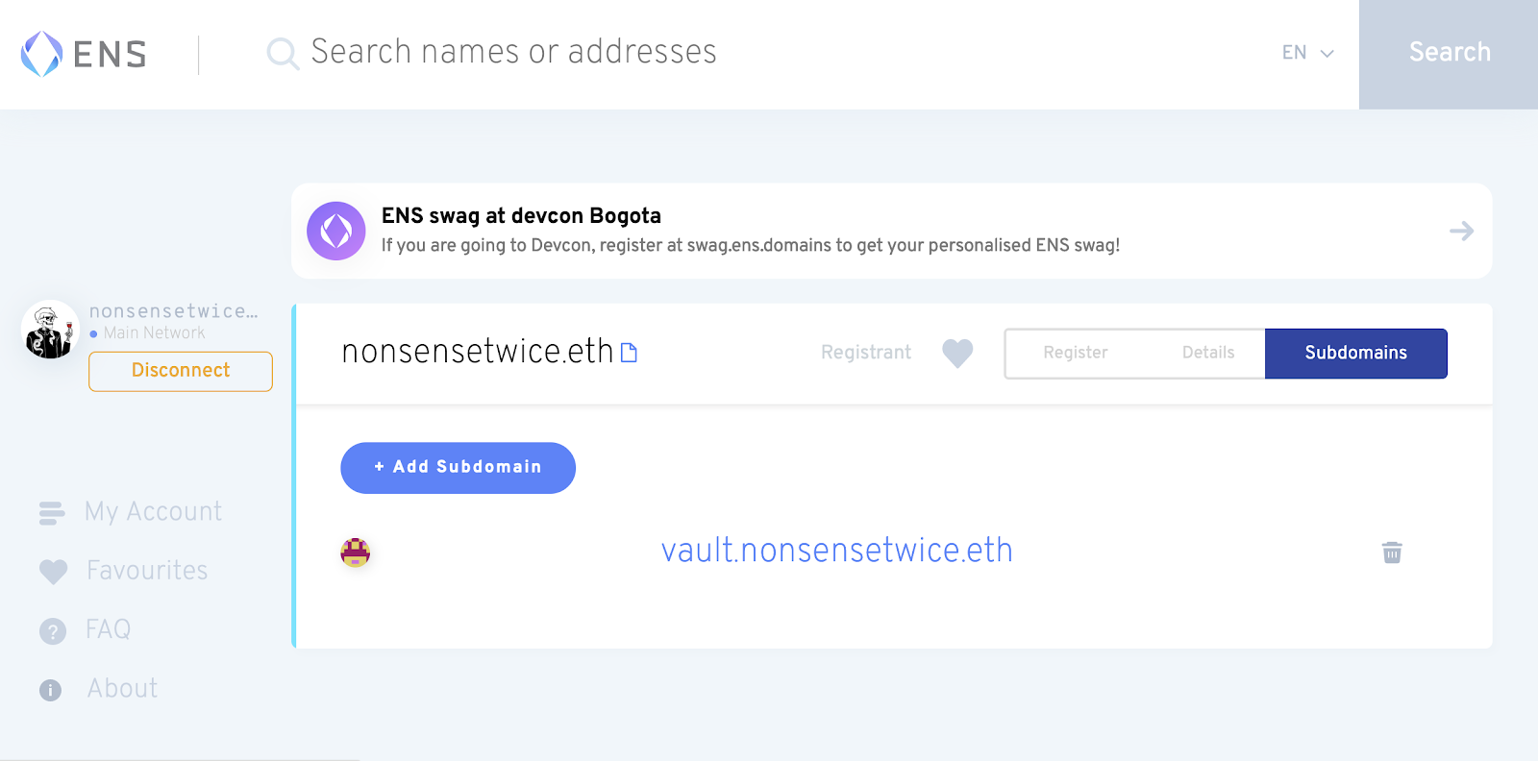The height and width of the screenshot is (761, 1538).
Task: Expand language options via chevron arrow
Action: 1327,54
